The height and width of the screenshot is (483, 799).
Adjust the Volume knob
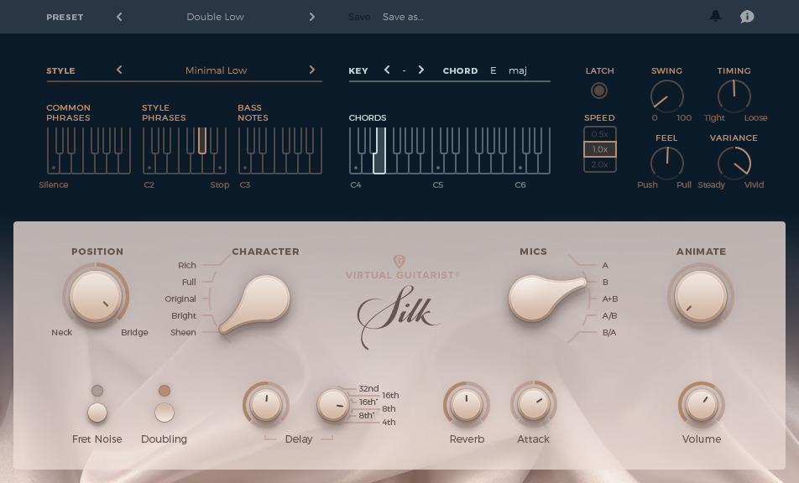click(701, 405)
